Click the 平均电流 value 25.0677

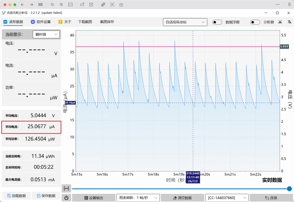coord(37,127)
